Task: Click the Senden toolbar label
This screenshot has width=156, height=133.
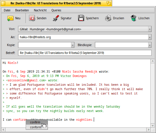Action: pos(41,18)
